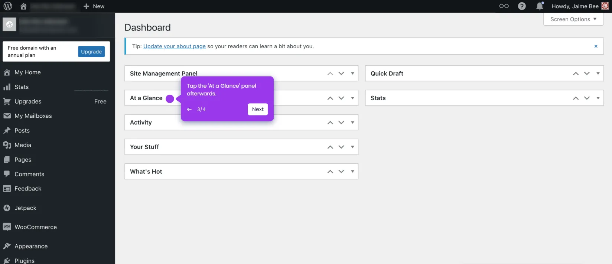This screenshot has height=264, width=612.
Task: Move Activity panel up
Action: [x=330, y=123]
